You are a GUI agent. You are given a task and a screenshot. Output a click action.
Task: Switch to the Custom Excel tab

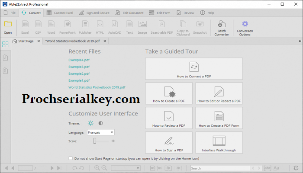point(60,13)
